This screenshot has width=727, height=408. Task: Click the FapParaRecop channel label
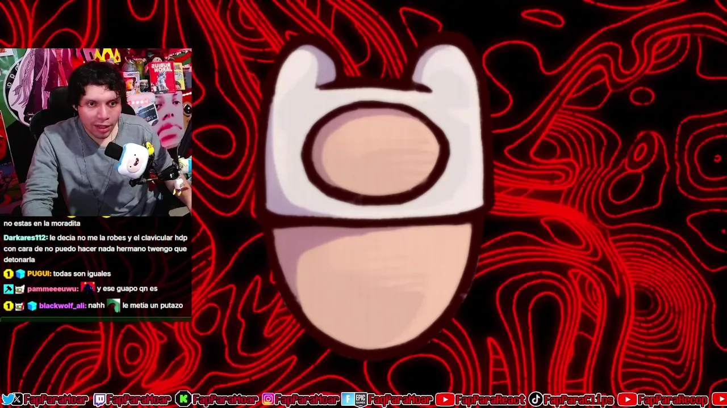click(x=674, y=399)
